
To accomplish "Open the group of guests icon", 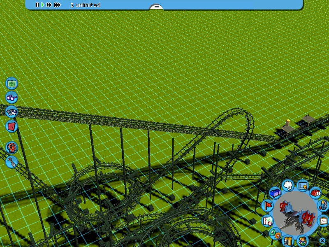I will pyautogui.click(x=303, y=241).
